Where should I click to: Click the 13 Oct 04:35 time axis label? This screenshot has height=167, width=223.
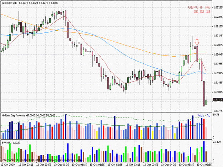point(168,165)
